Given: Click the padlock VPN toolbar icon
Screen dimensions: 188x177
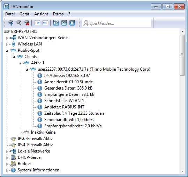Looking at the screenshot, I should pos(72,23).
